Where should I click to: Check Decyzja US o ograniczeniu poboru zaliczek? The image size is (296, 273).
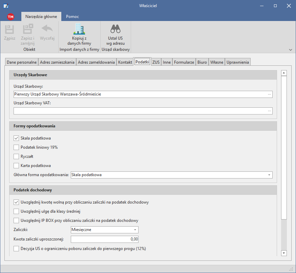16,249
